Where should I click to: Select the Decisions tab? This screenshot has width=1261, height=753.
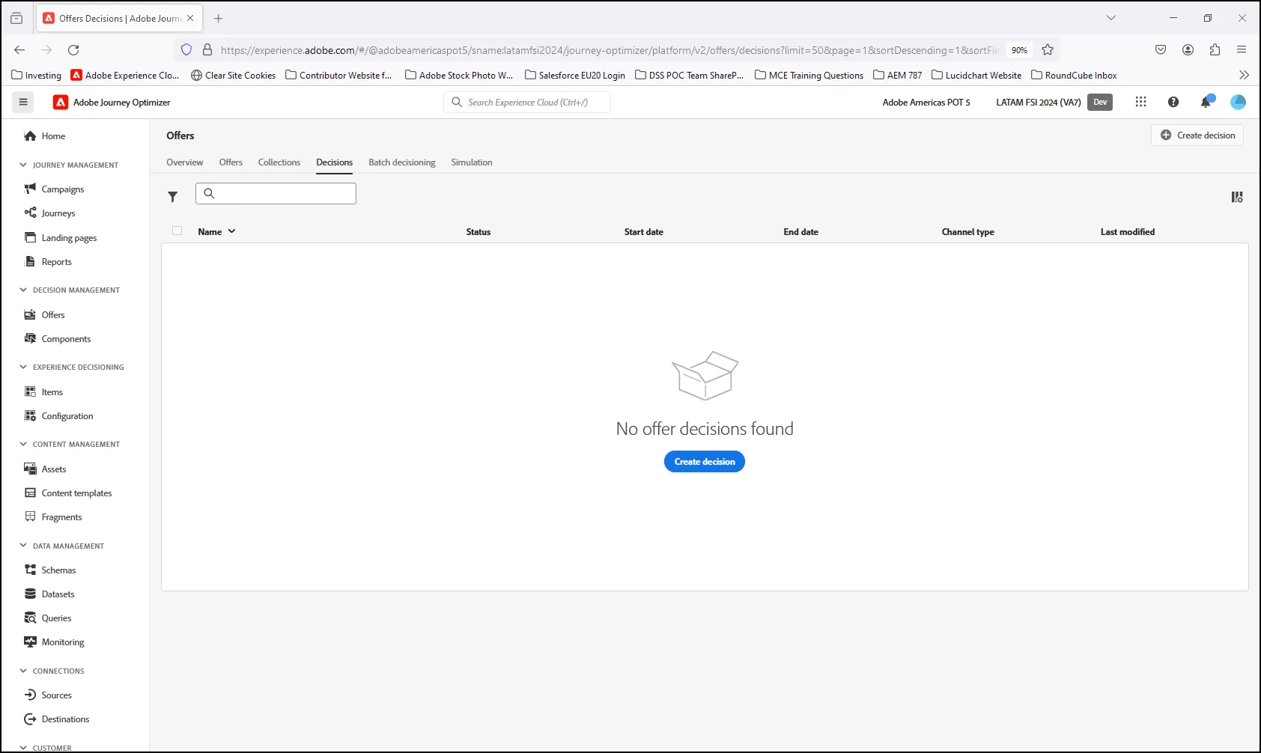334,162
